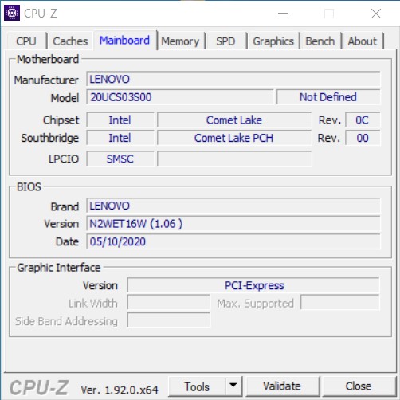Click the Model 20UCS03S00 field

(x=180, y=97)
